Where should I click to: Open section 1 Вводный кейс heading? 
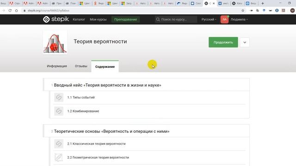108,85
